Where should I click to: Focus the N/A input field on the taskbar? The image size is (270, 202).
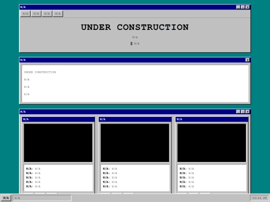42,198
